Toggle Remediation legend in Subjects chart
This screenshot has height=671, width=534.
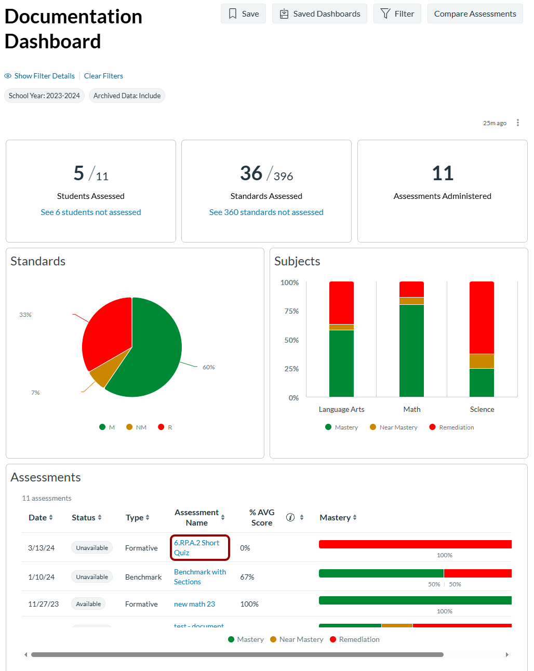pyautogui.click(x=451, y=427)
